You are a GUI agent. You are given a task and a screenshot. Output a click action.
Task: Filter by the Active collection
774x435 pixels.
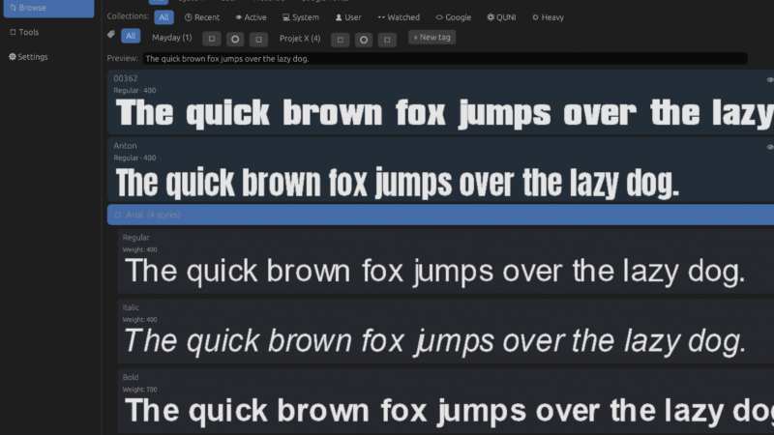click(x=251, y=17)
